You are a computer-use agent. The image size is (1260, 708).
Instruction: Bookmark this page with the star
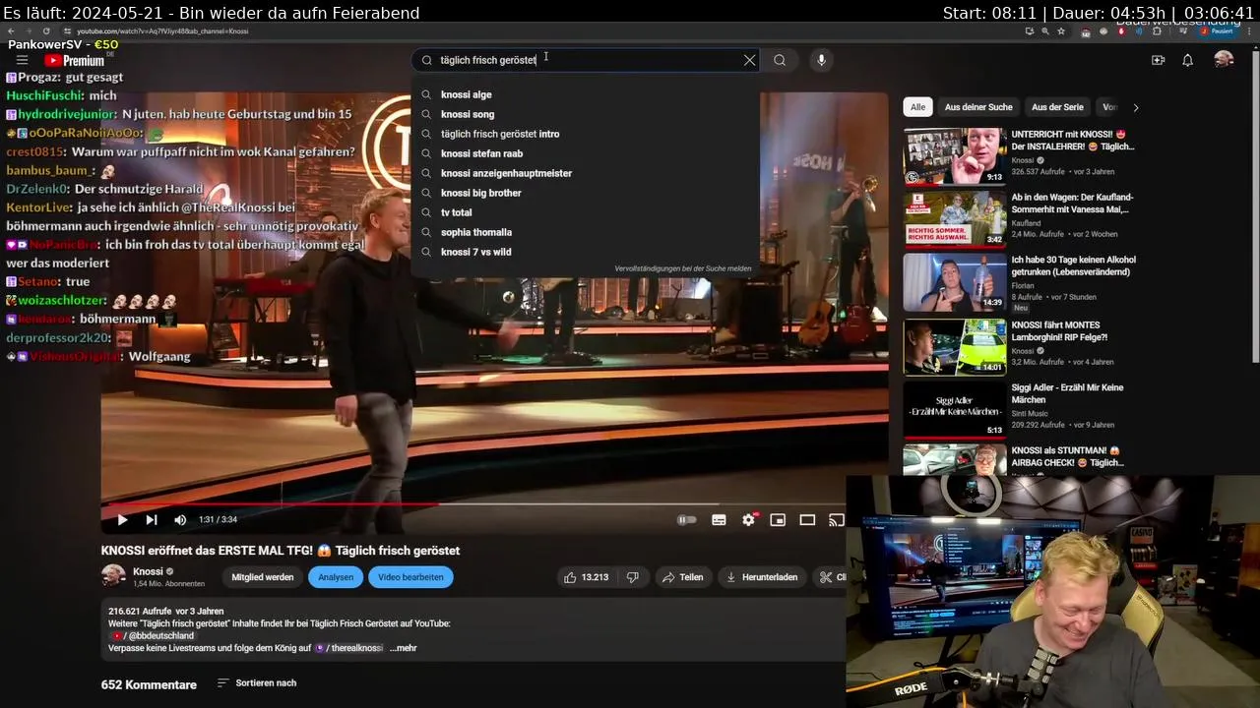click(x=1061, y=31)
